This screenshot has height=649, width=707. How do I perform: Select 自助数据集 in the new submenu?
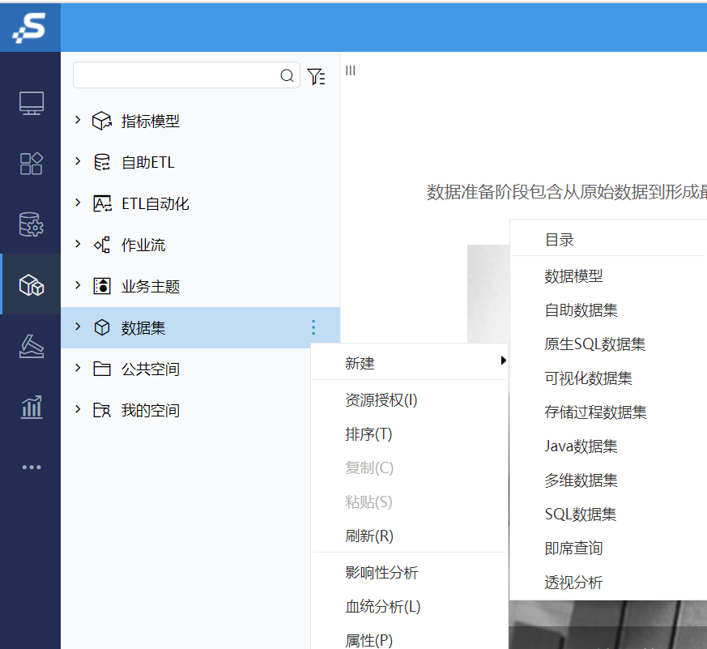click(x=581, y=310)
